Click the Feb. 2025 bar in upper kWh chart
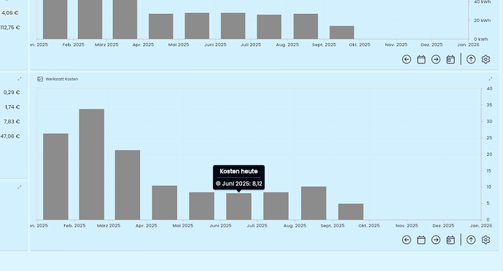The height and width of the screenshot is (271, 503). pos(90,19)
